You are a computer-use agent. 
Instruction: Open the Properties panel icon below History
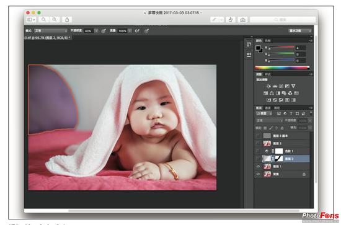[x=249, y=54]
